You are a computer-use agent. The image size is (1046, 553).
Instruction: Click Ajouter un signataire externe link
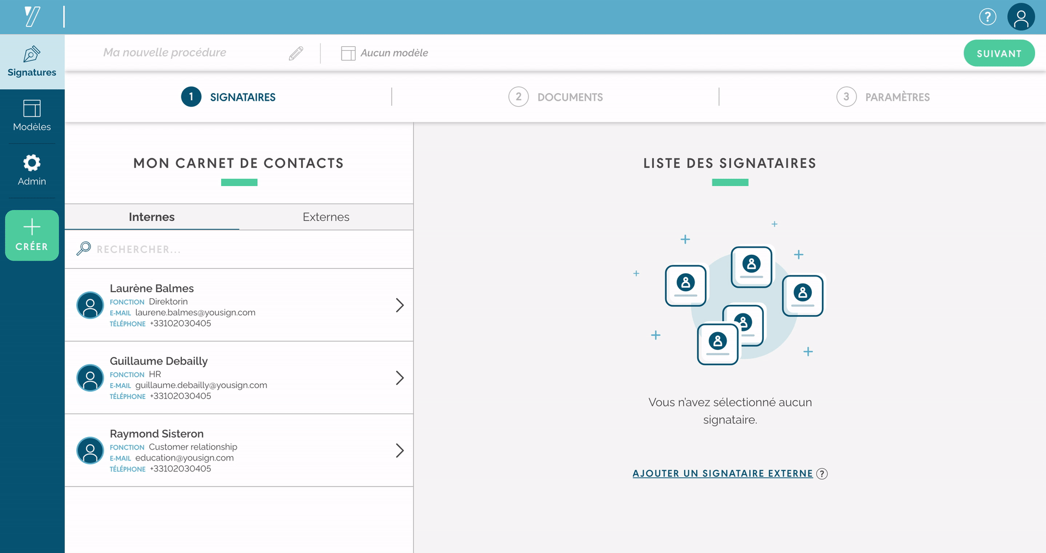722,474
